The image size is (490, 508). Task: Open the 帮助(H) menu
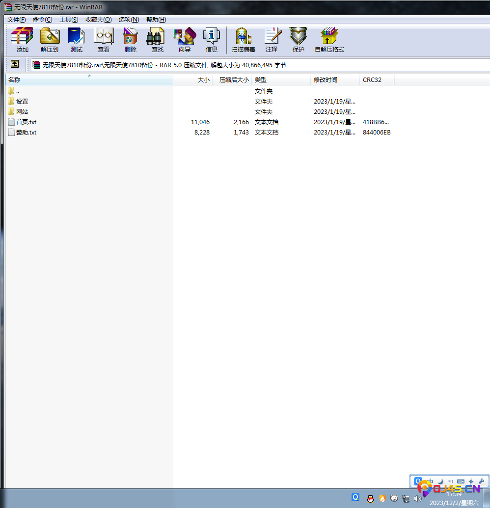click(156, 20)
